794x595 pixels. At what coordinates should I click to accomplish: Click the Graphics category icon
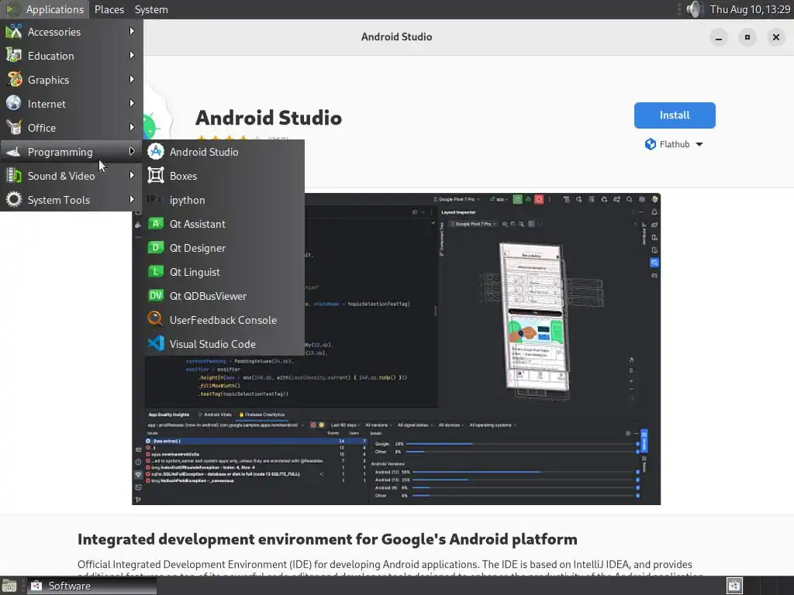[14, 80]
